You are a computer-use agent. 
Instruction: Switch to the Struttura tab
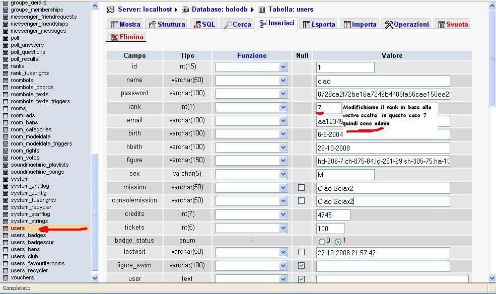pos(167,24)
